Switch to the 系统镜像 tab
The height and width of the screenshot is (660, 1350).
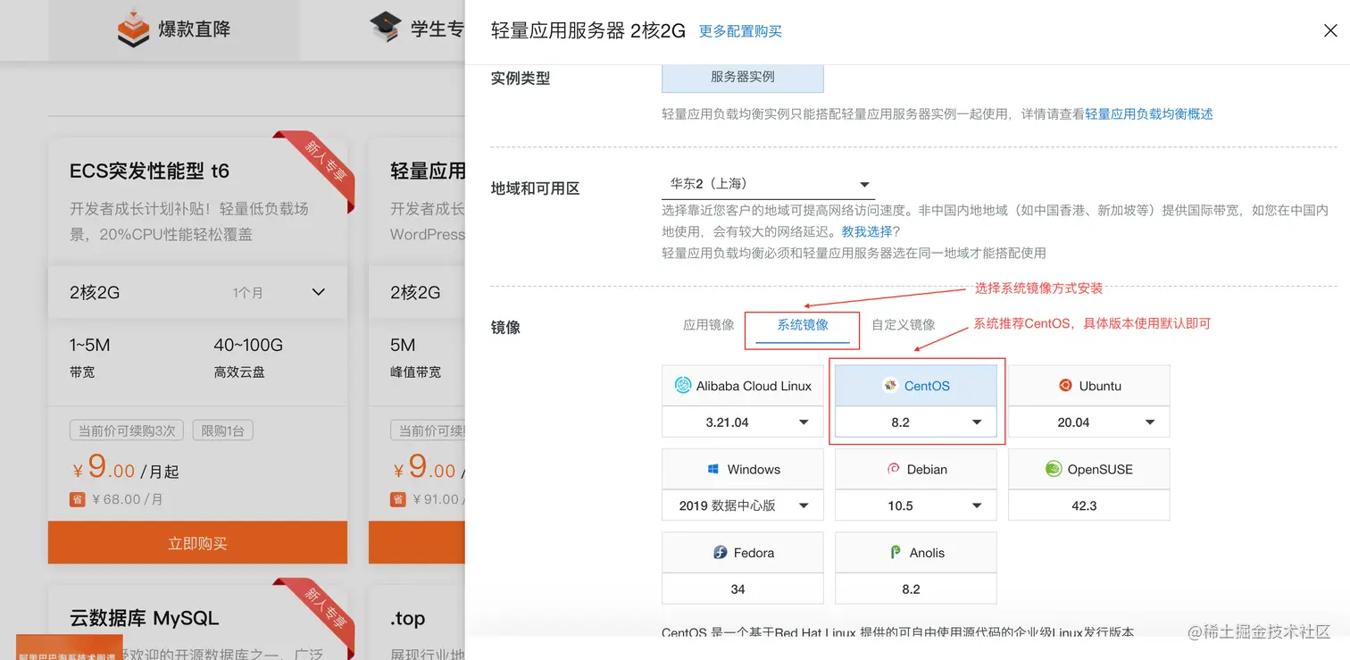(803, 325)
